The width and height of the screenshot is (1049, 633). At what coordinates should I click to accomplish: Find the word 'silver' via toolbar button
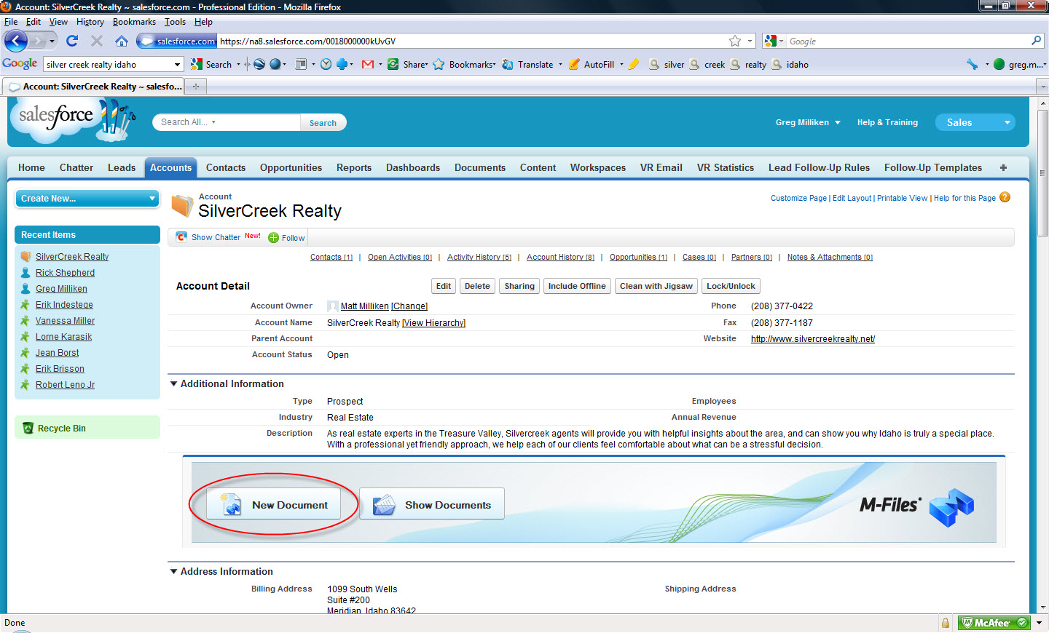[x=667, y=64]
